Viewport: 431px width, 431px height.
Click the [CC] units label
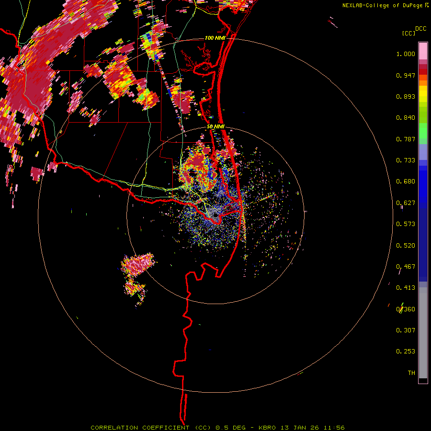tap(408, 33)
